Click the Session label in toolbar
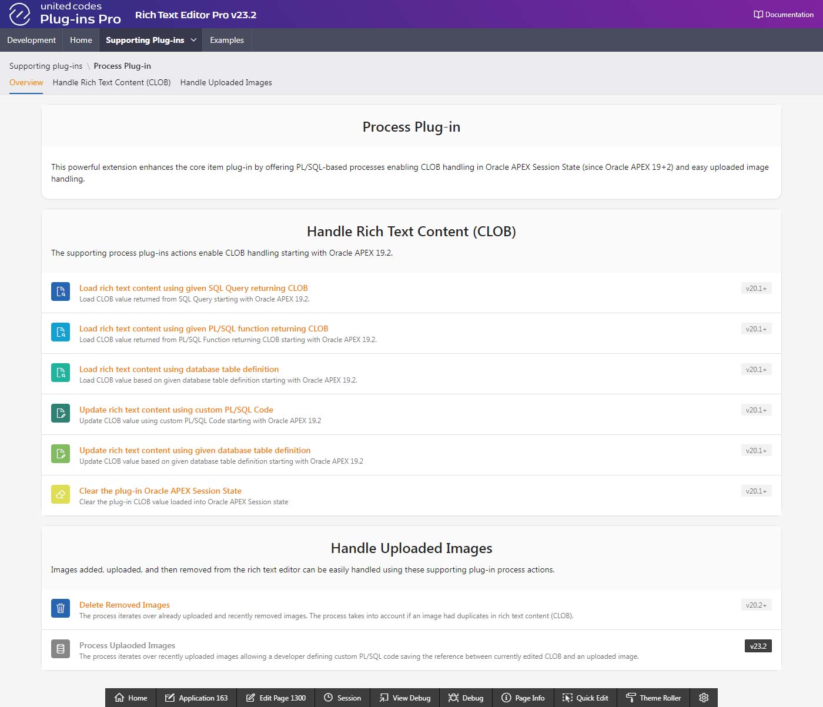The width and height of the screenshot is (823, 707). pos(349,698)
